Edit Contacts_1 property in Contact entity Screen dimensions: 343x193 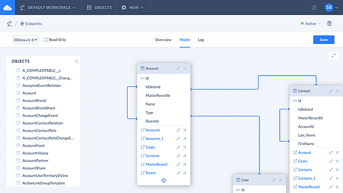(331, 178)
